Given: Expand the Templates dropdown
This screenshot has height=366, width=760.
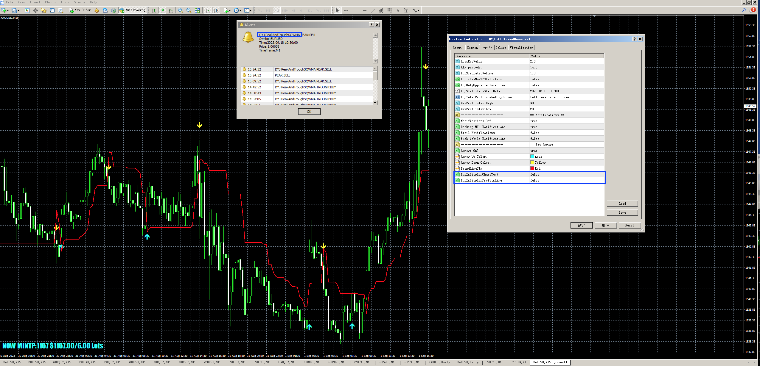Looking at the screenshot, I should pos(251,11).
